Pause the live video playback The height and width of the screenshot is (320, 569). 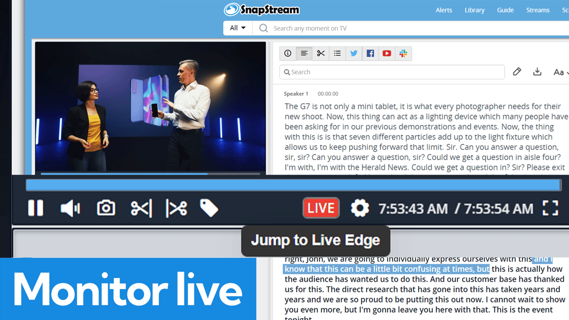35,208
